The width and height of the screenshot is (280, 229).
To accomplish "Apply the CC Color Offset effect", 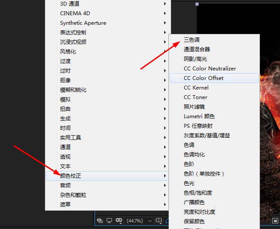I will click(214, 78).
